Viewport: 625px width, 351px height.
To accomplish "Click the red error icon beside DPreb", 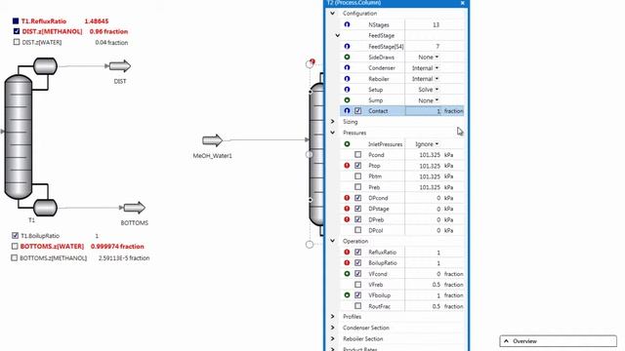I will (347, 219).
